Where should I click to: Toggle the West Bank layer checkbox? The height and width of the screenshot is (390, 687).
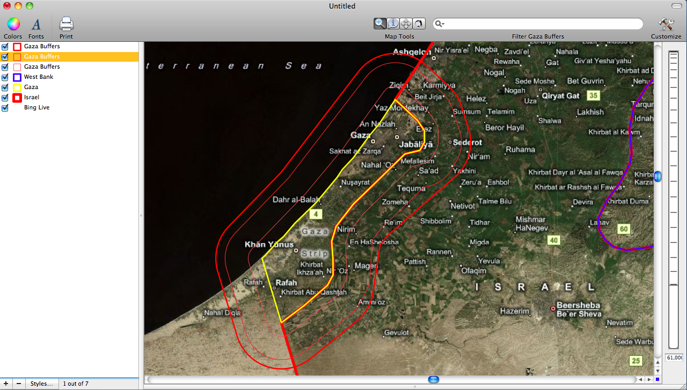[5, 77]
